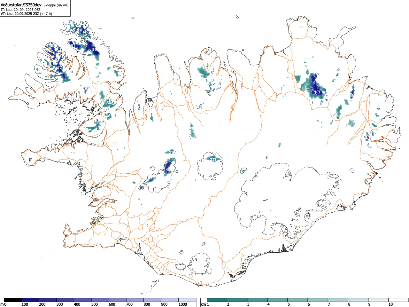The width and height of the screenshot is (409, 307).
Task: Select the 1–2 km dark teal swatch
Action: pos(217,300)
